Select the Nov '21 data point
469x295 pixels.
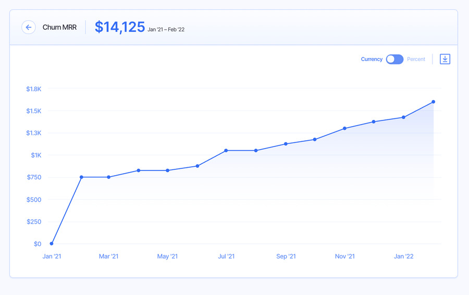[344, 128]
